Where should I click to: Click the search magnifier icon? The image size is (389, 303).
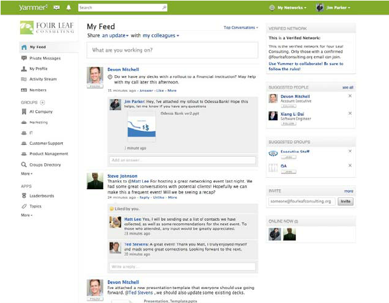[164, 8]
